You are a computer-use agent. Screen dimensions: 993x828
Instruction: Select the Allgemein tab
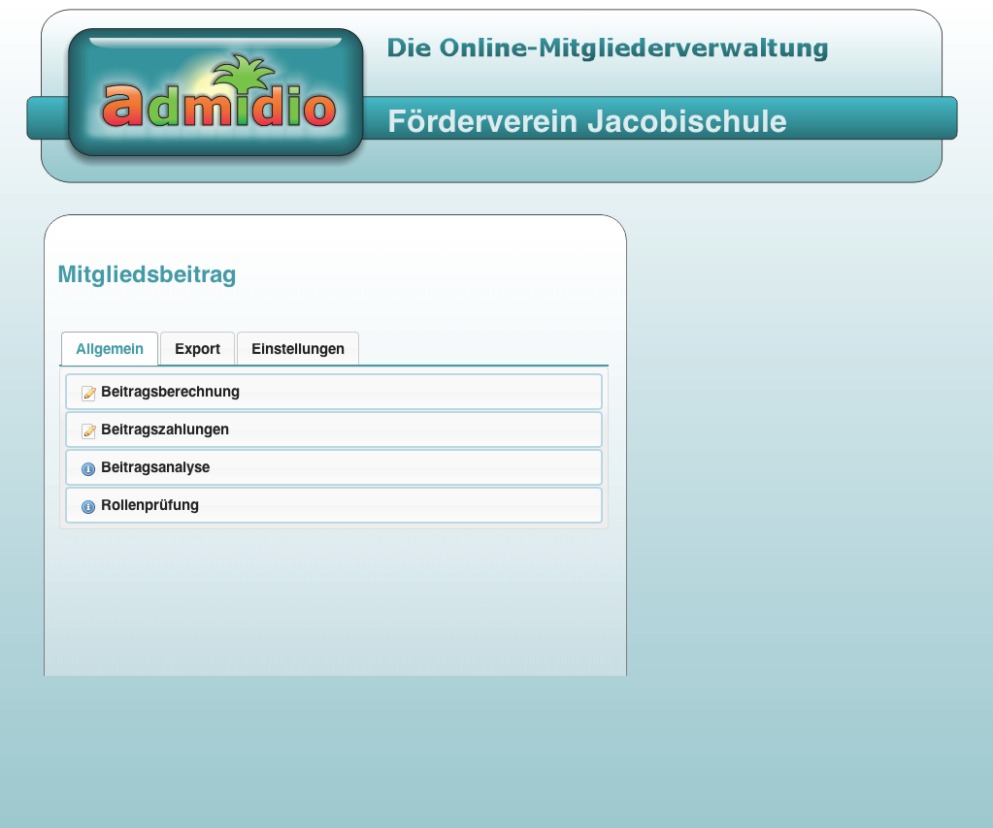[x=109, y=349]
